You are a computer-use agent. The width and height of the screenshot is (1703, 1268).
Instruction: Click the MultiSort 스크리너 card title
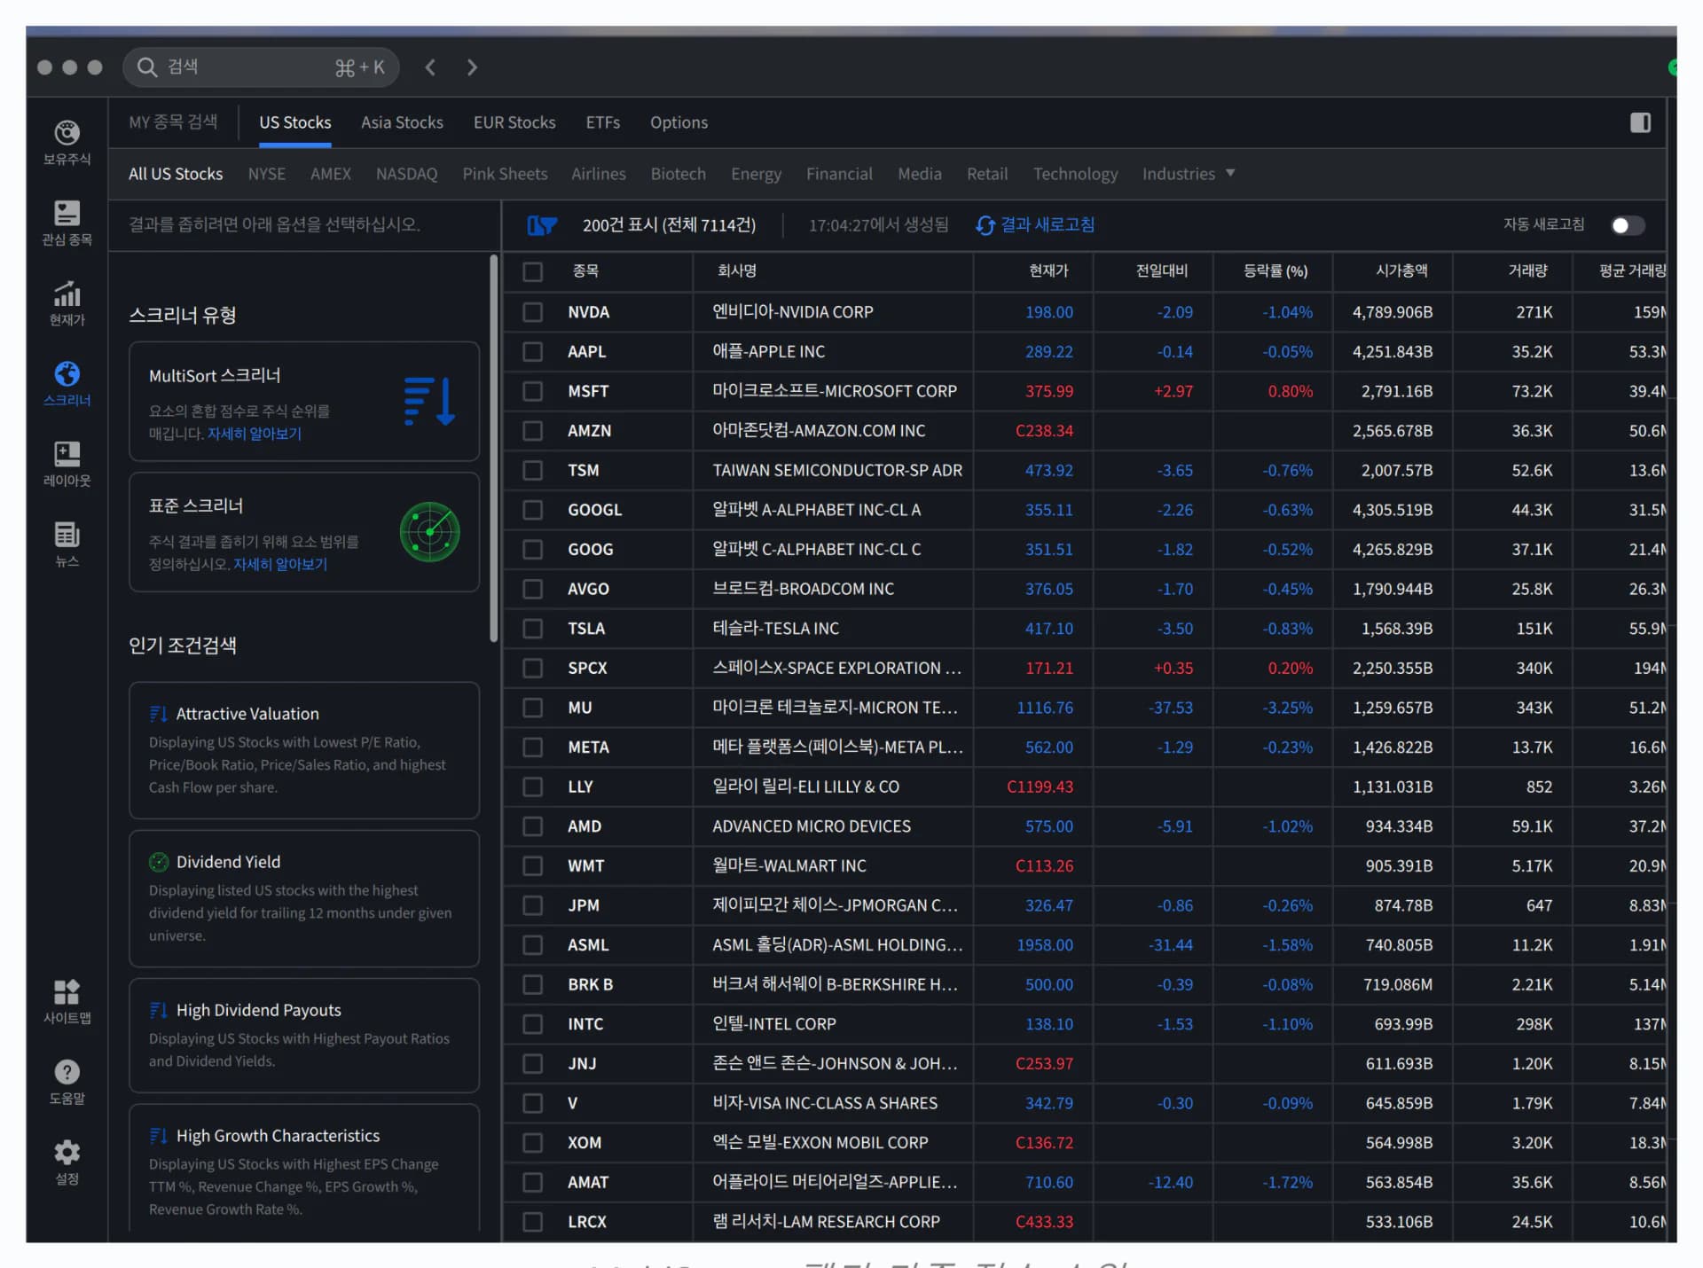(215, 376)
